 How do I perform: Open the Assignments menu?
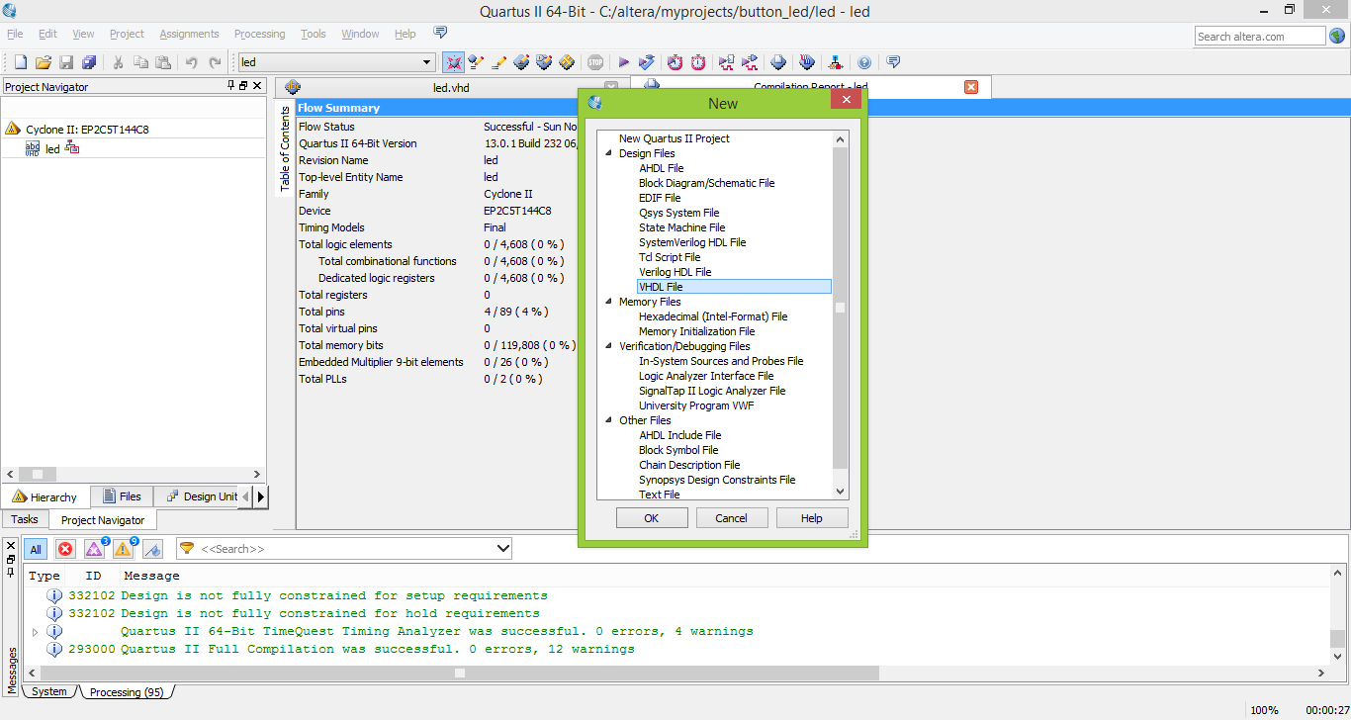189,34
